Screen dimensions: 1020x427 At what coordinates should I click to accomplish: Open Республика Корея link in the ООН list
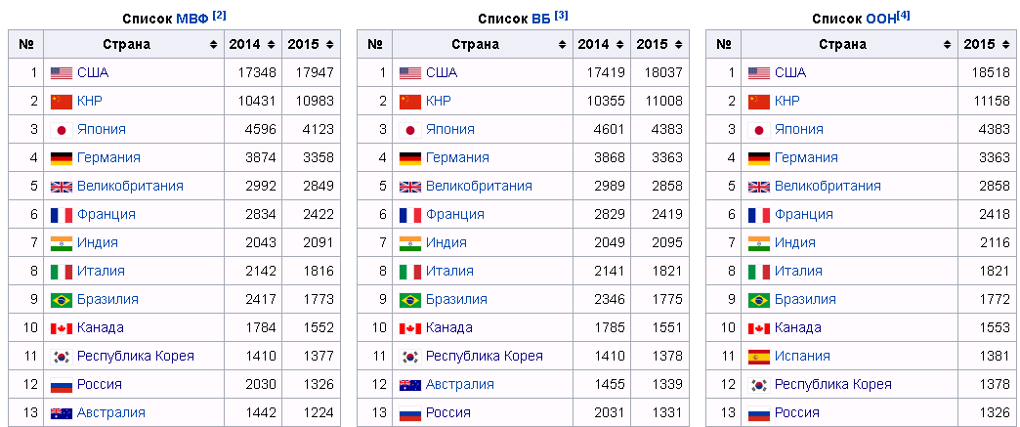(833, 385)
